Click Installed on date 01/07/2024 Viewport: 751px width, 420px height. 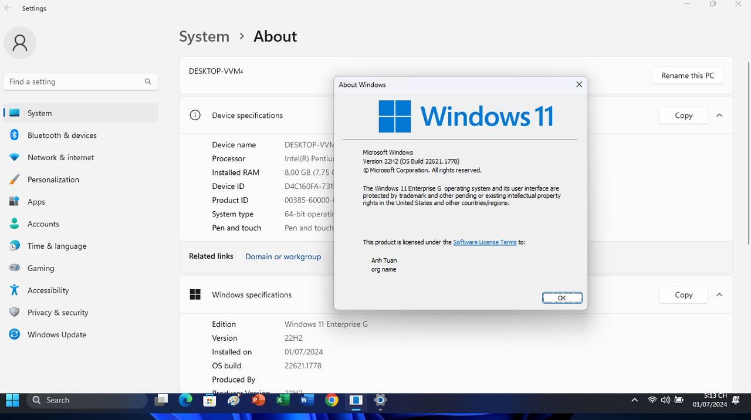(x=304, y=352)
